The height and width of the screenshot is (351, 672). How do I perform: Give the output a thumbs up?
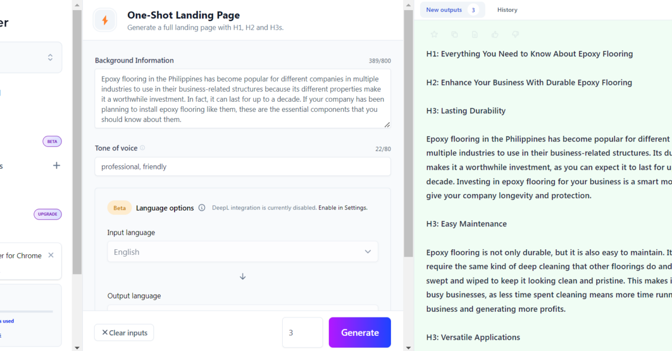point(495,35)
